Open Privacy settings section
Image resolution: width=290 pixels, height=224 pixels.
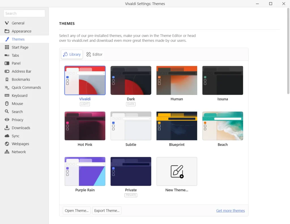(24, 120)
